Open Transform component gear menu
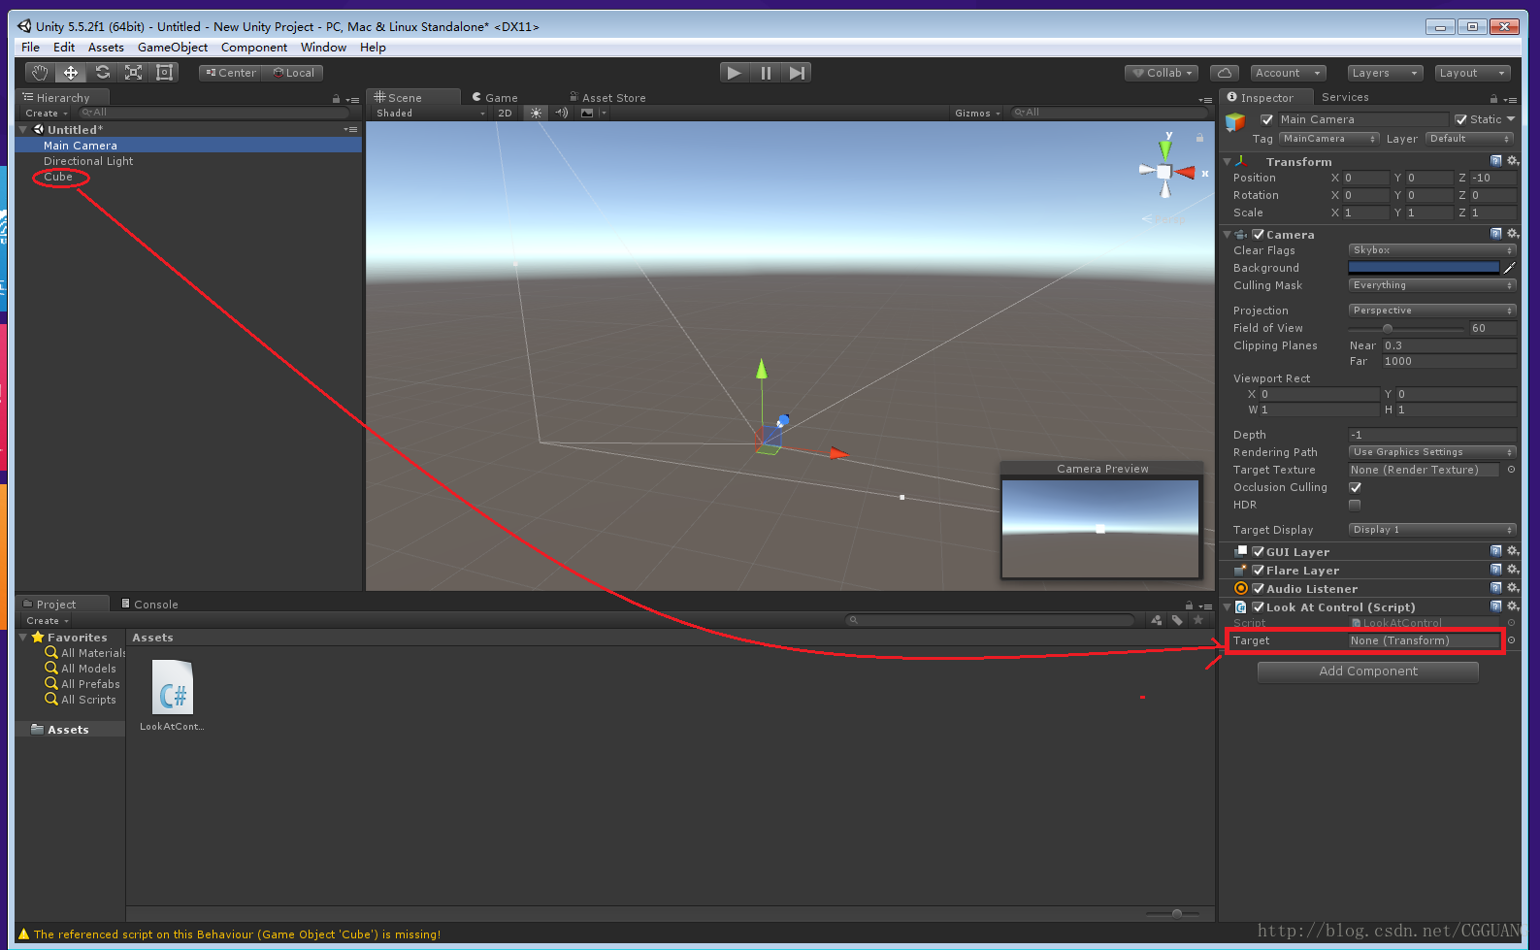This screenshot has height=950, width=1540. [1512, 161]
